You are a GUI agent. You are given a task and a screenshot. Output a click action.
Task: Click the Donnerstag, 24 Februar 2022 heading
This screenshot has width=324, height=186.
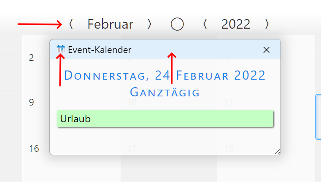pyautogui.click(x=165, y=75)
